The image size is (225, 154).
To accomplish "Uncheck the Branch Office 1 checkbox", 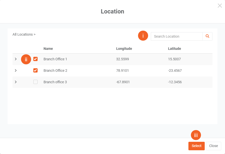I will tap(36, 59).
